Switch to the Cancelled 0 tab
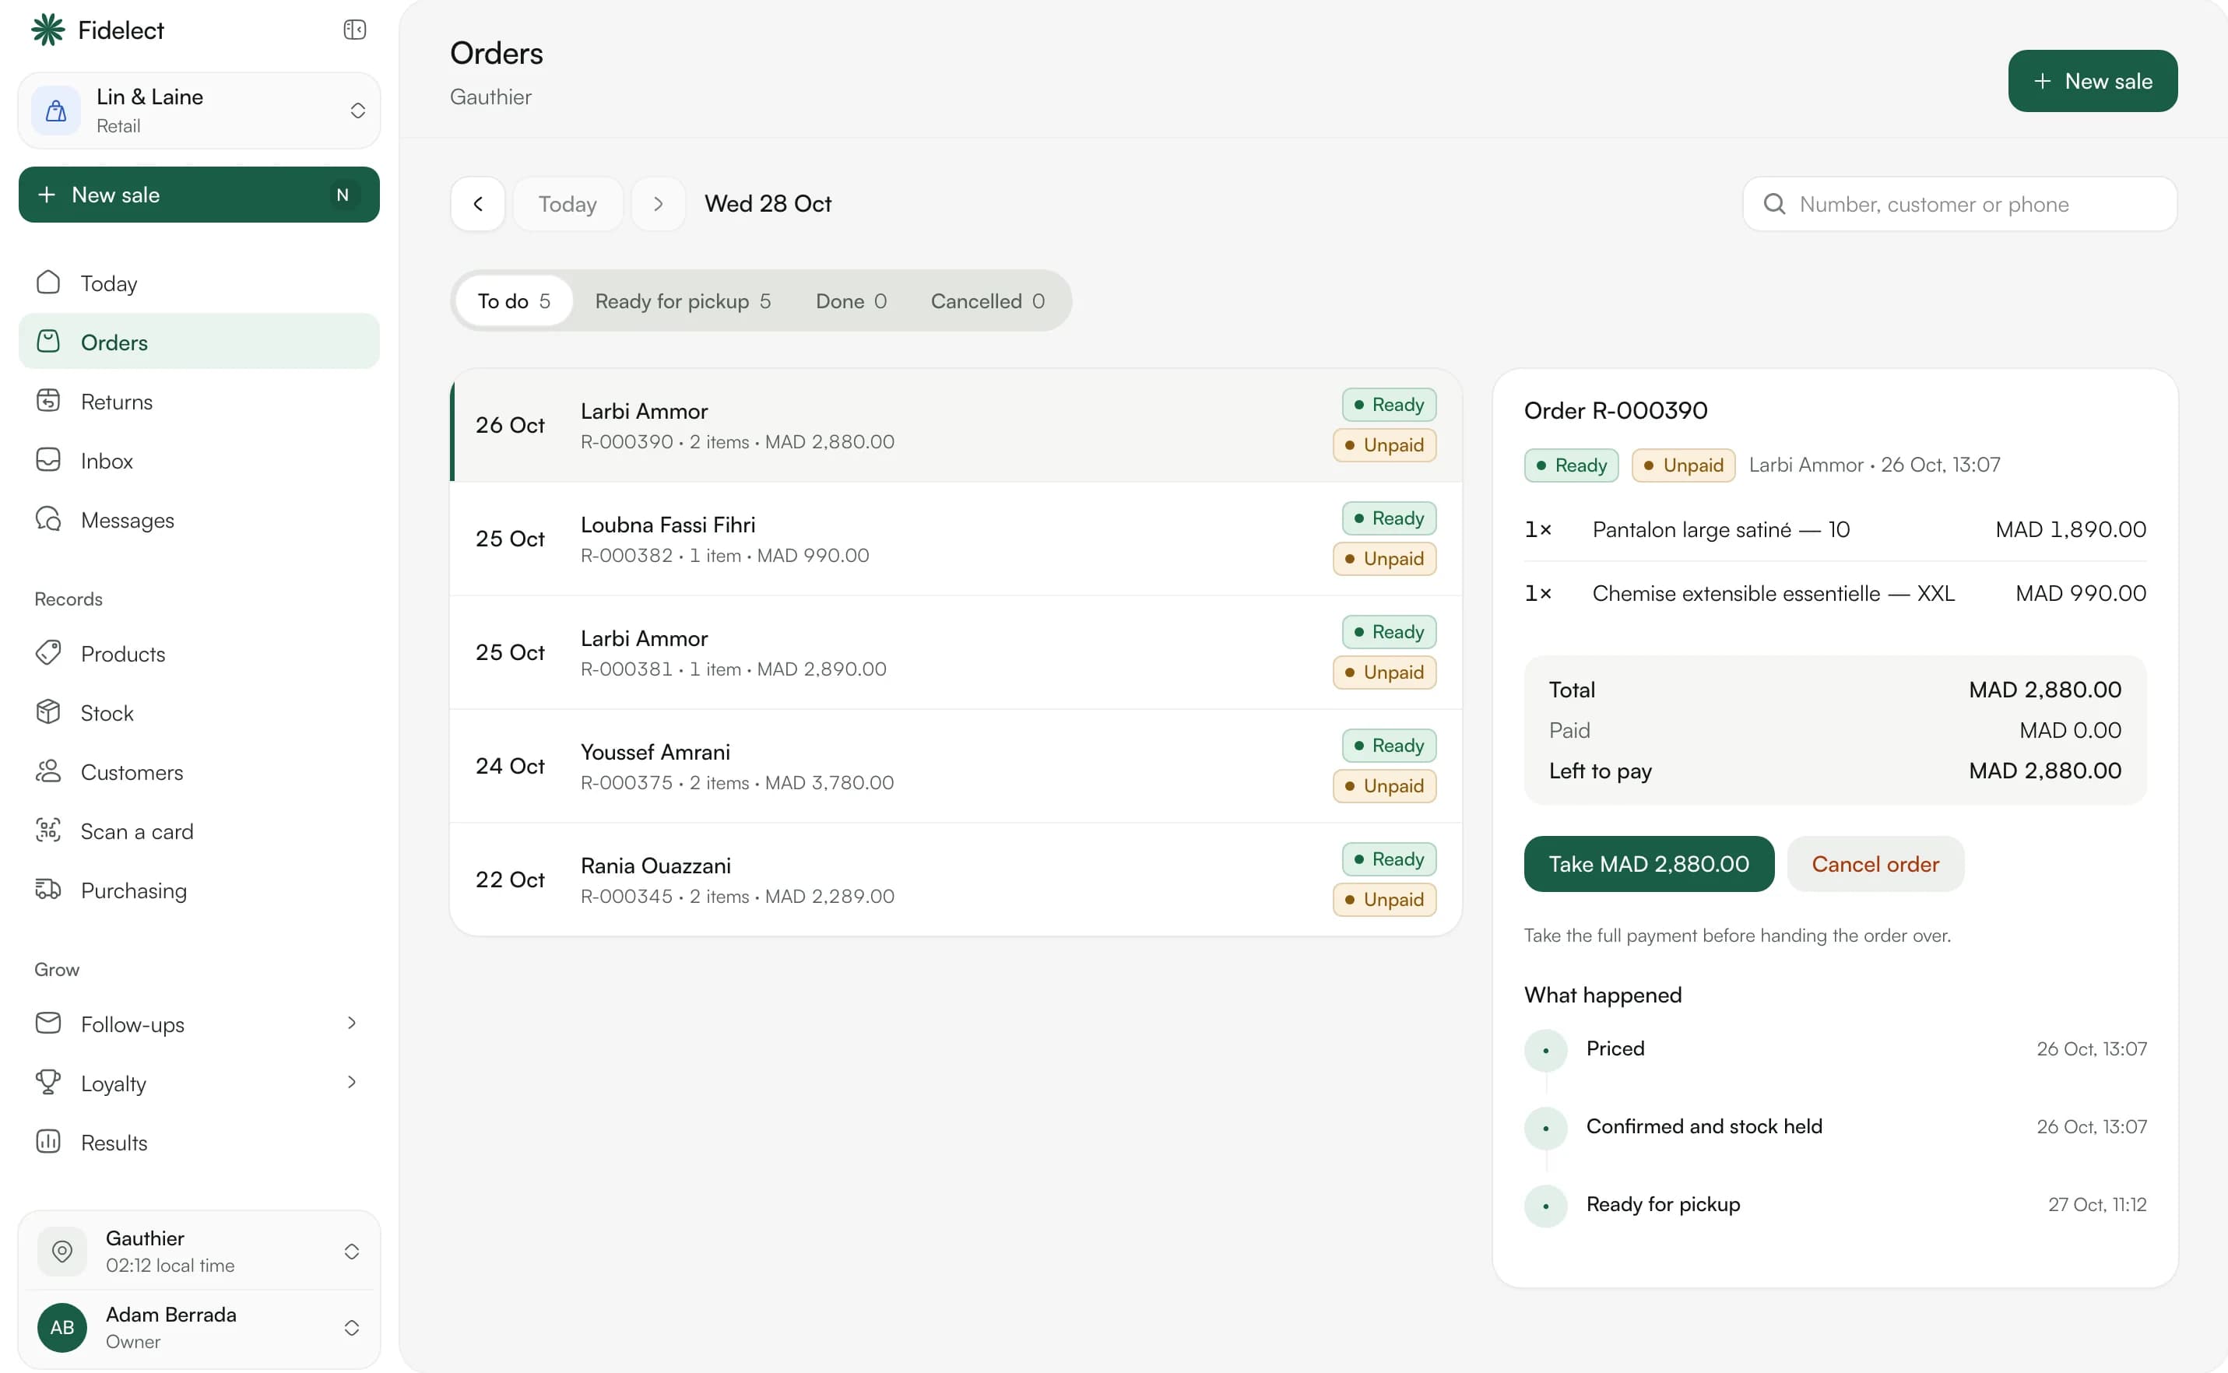The image size is (2228, 1373). (x=987, y=300)
